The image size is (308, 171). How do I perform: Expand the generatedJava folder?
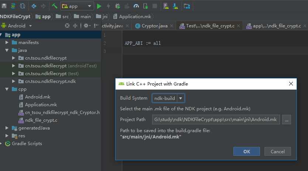(x=7, y=128)
